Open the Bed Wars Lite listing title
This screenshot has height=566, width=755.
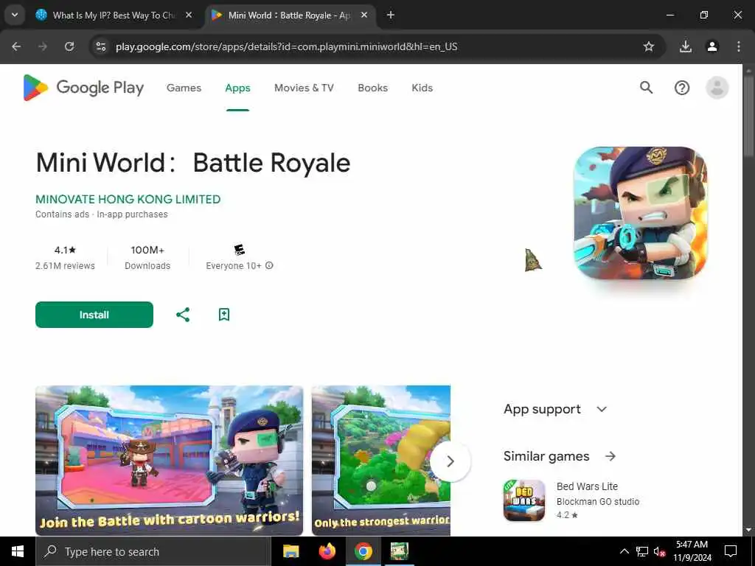587,486
